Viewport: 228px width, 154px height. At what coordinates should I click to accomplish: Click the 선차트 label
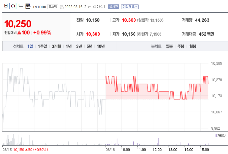[18, 46]
